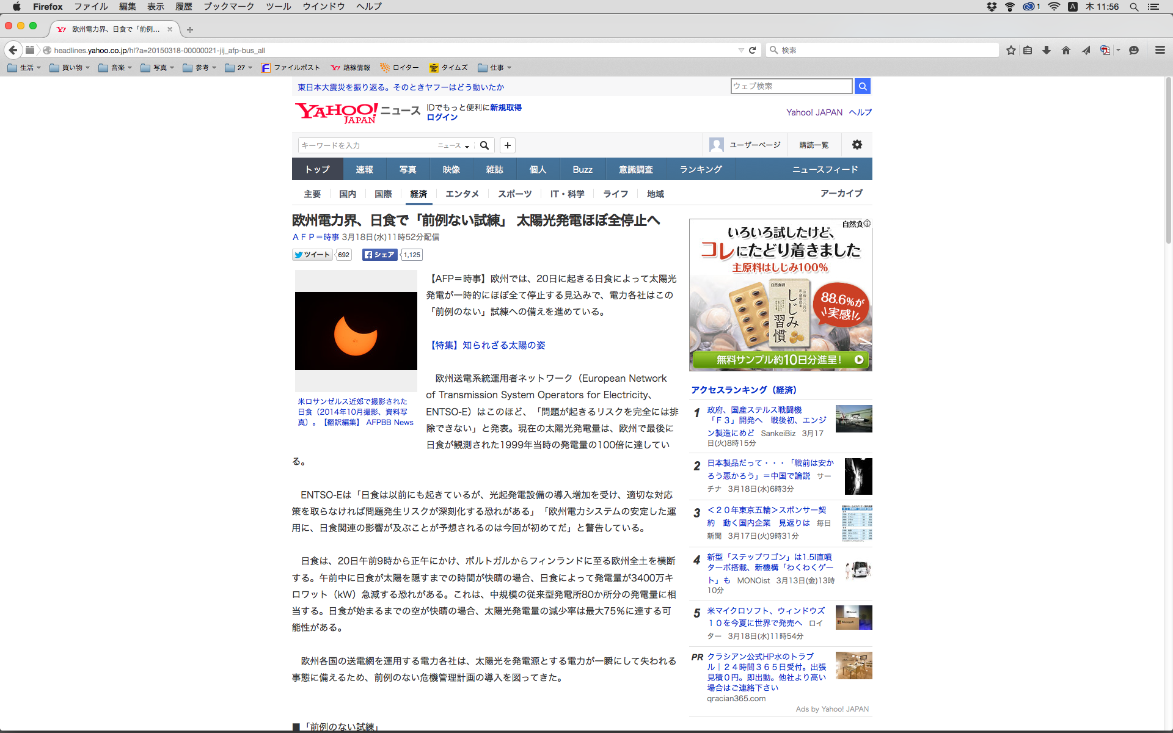Reload the page with the refresh icon
Viewport: 1173px width, 733px height.
[753, 50]
